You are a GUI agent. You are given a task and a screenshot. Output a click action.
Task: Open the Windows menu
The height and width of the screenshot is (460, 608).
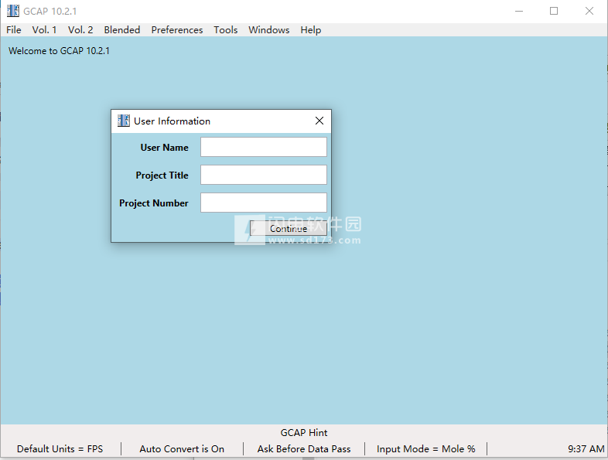pos(268,30)
